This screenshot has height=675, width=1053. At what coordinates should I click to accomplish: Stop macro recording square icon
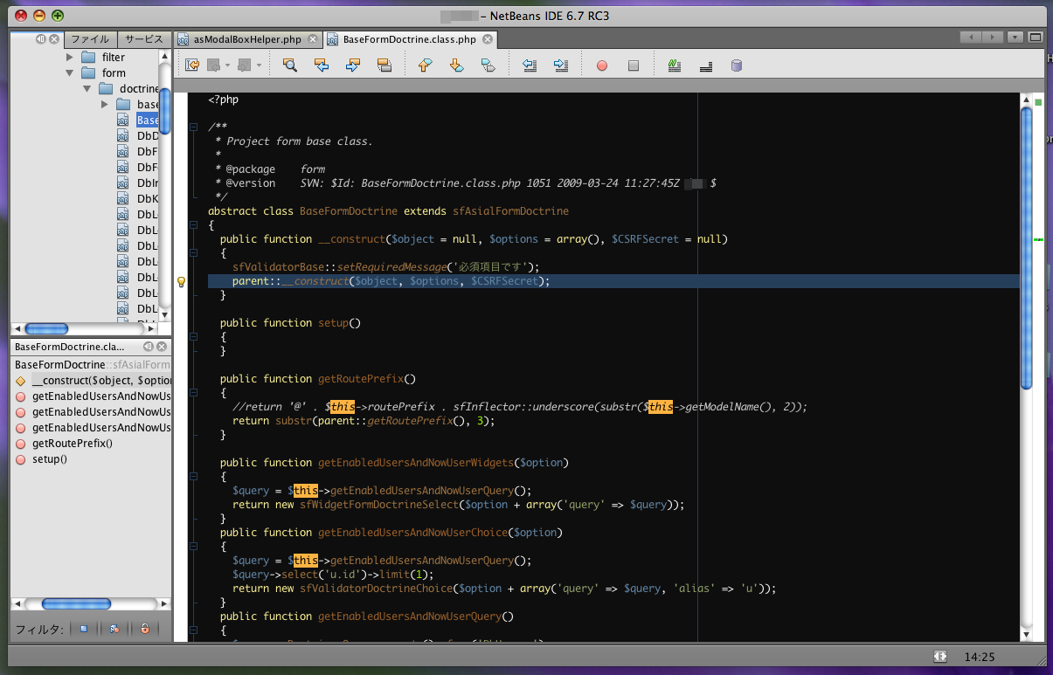coord(634,65)
